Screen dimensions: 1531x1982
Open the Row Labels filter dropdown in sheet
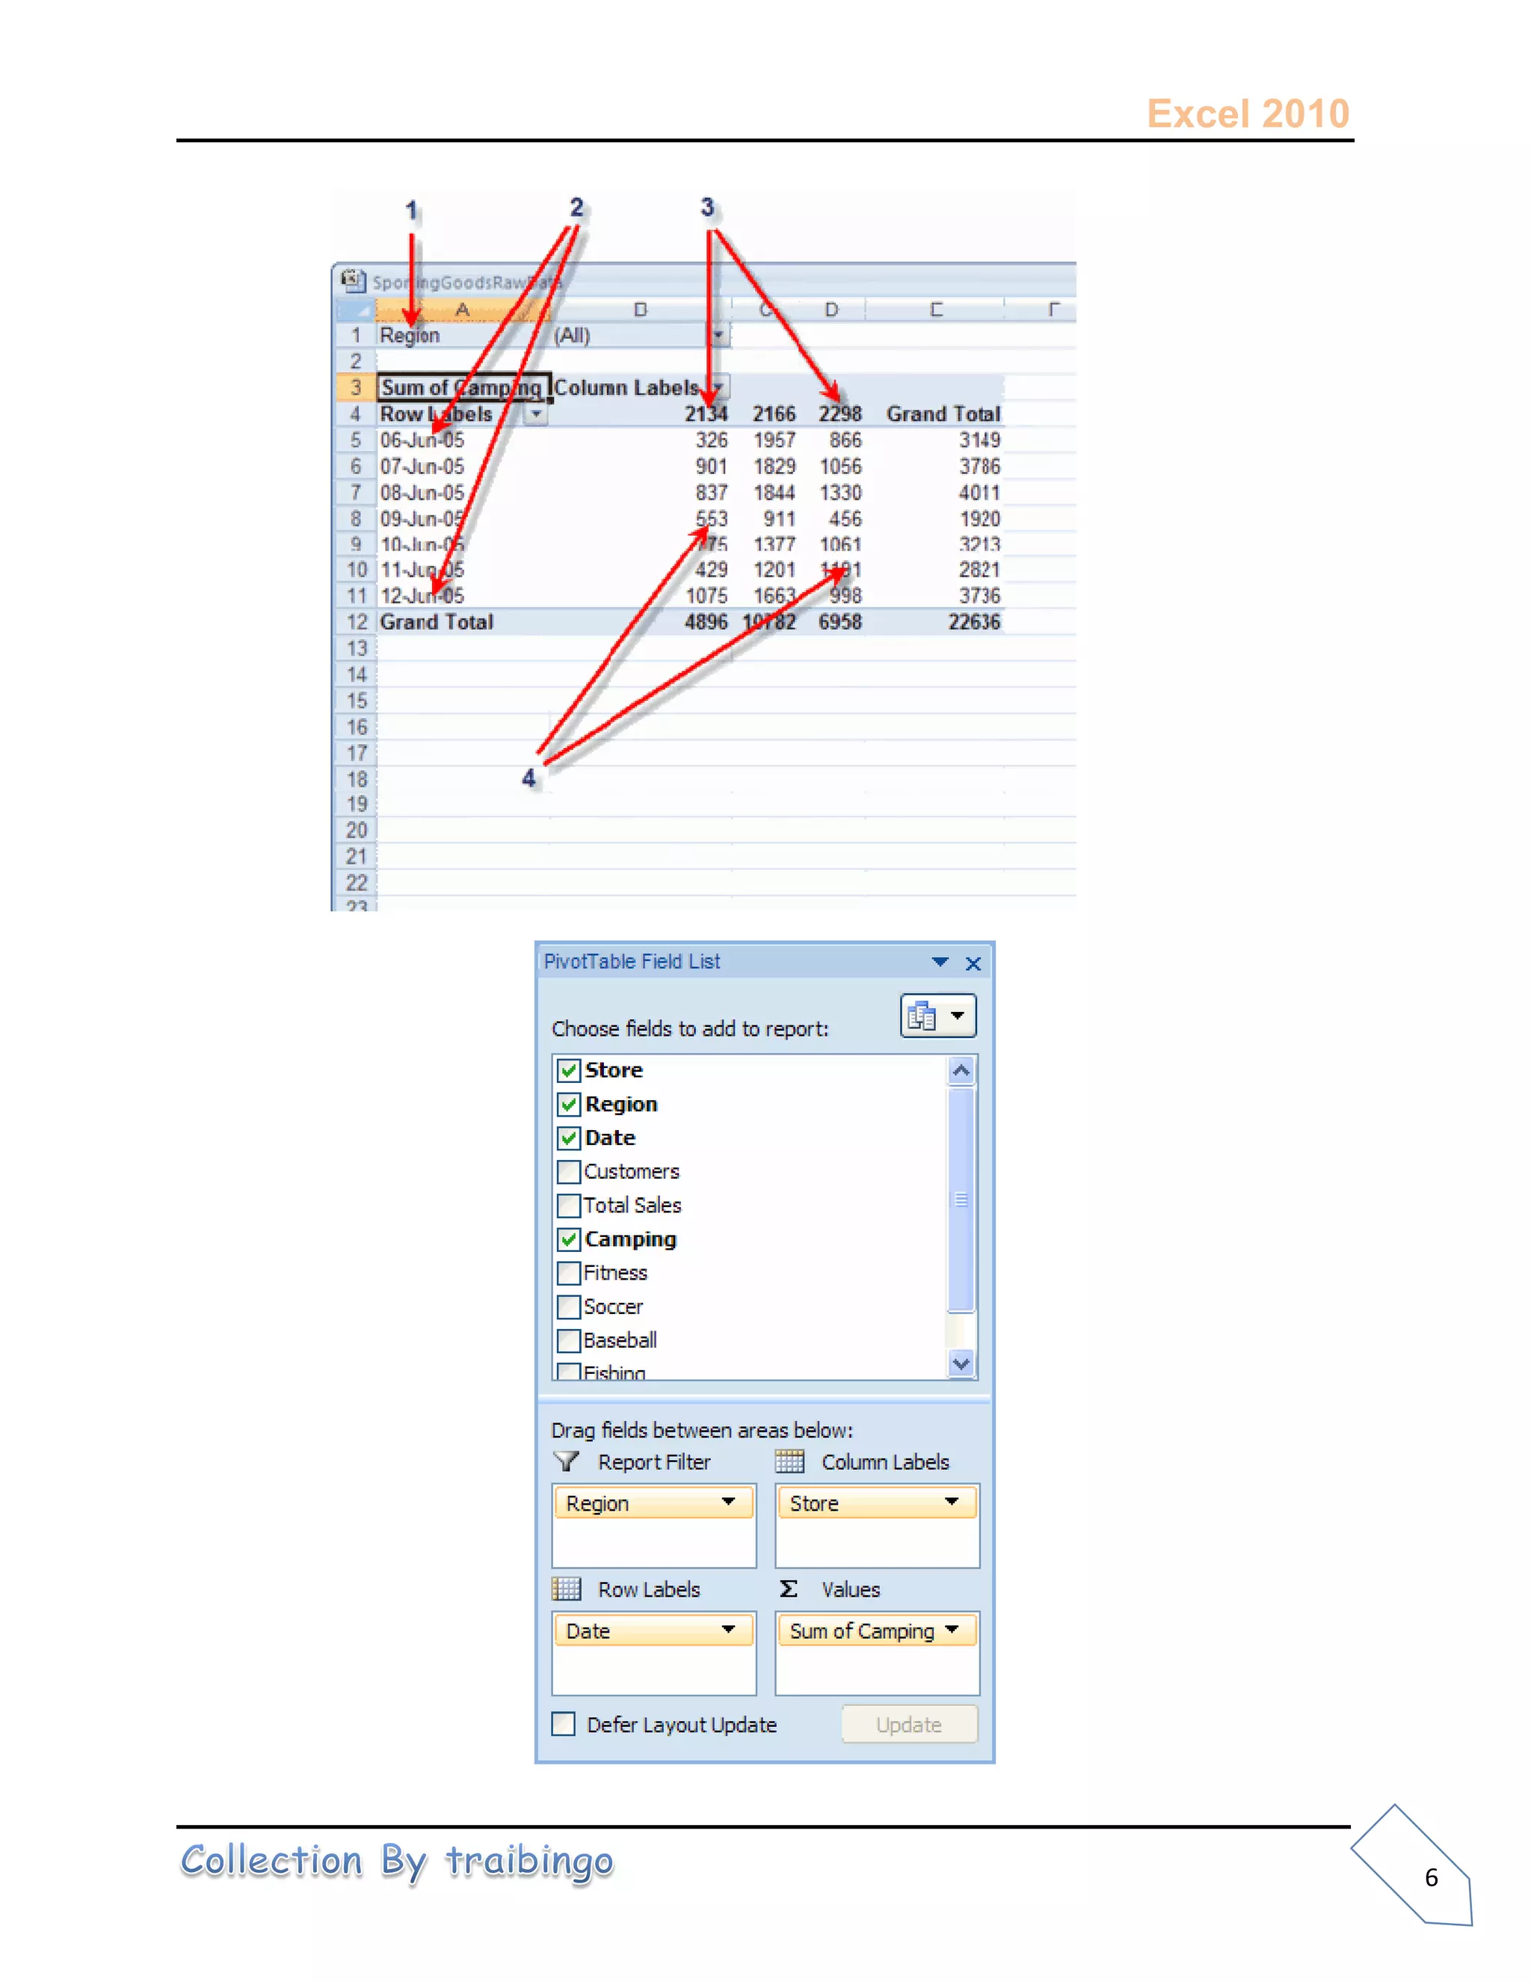click(x=536, y=414)
